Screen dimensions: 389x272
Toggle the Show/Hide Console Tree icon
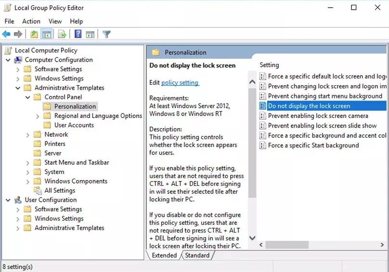[x=47, y=34]
